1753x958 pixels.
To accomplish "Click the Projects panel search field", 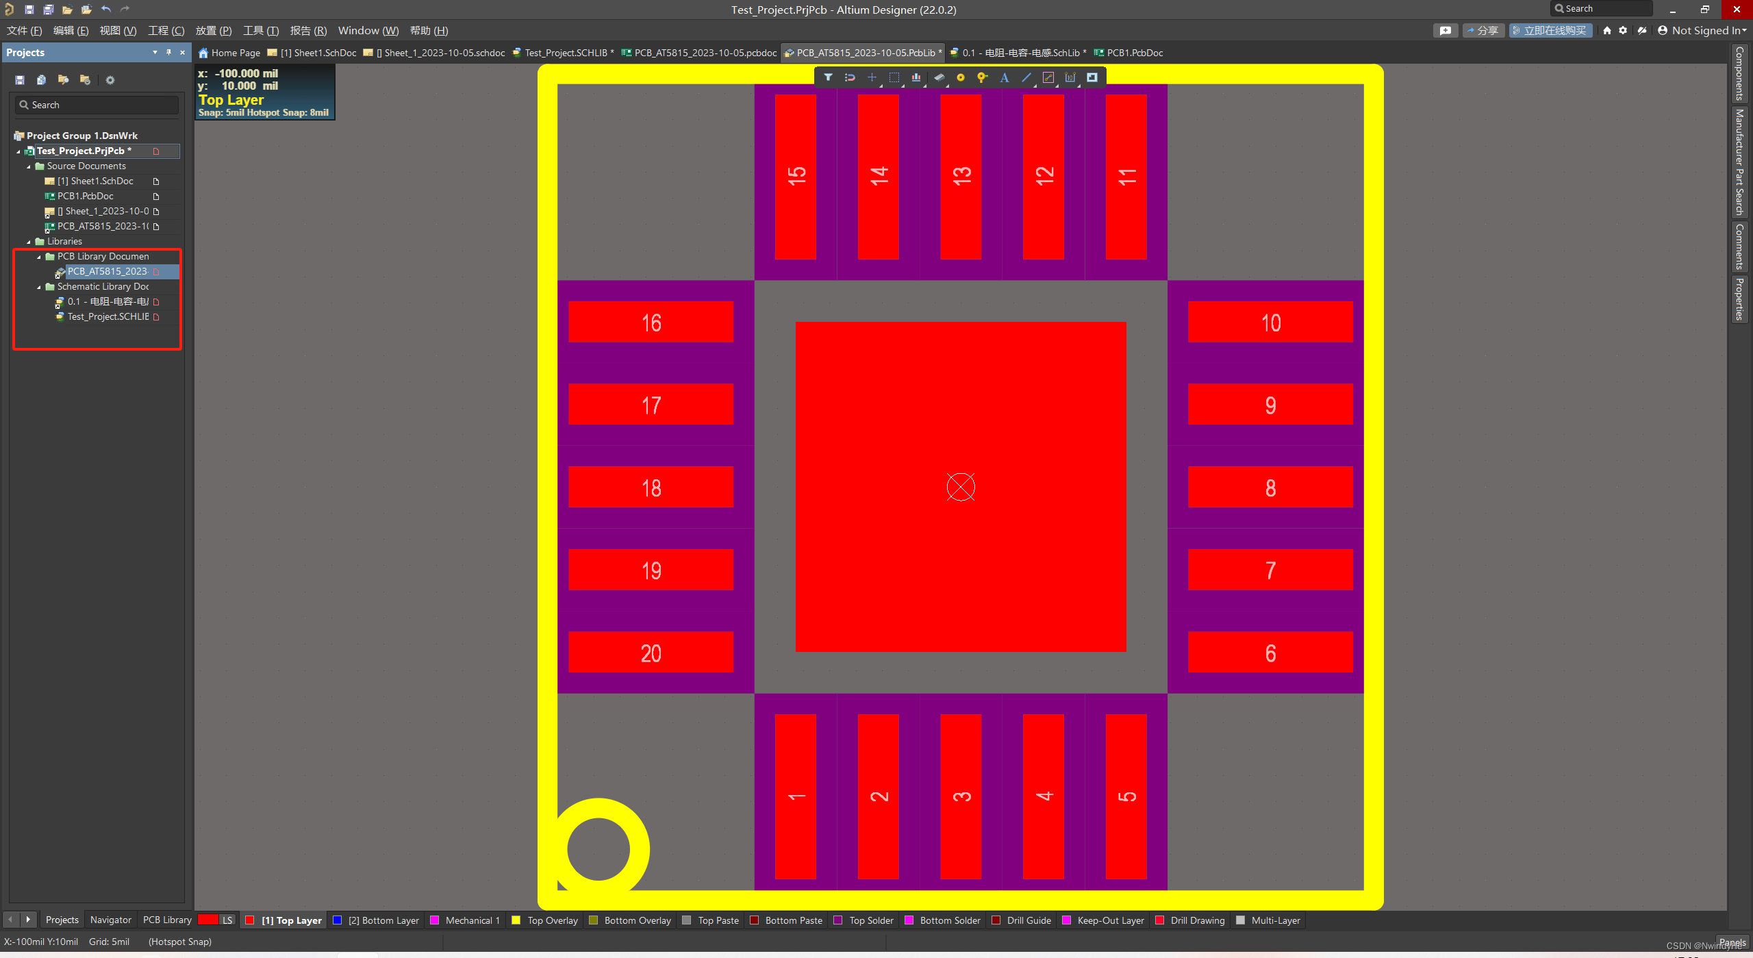I will pyautogui.click(x=97, y=105).
